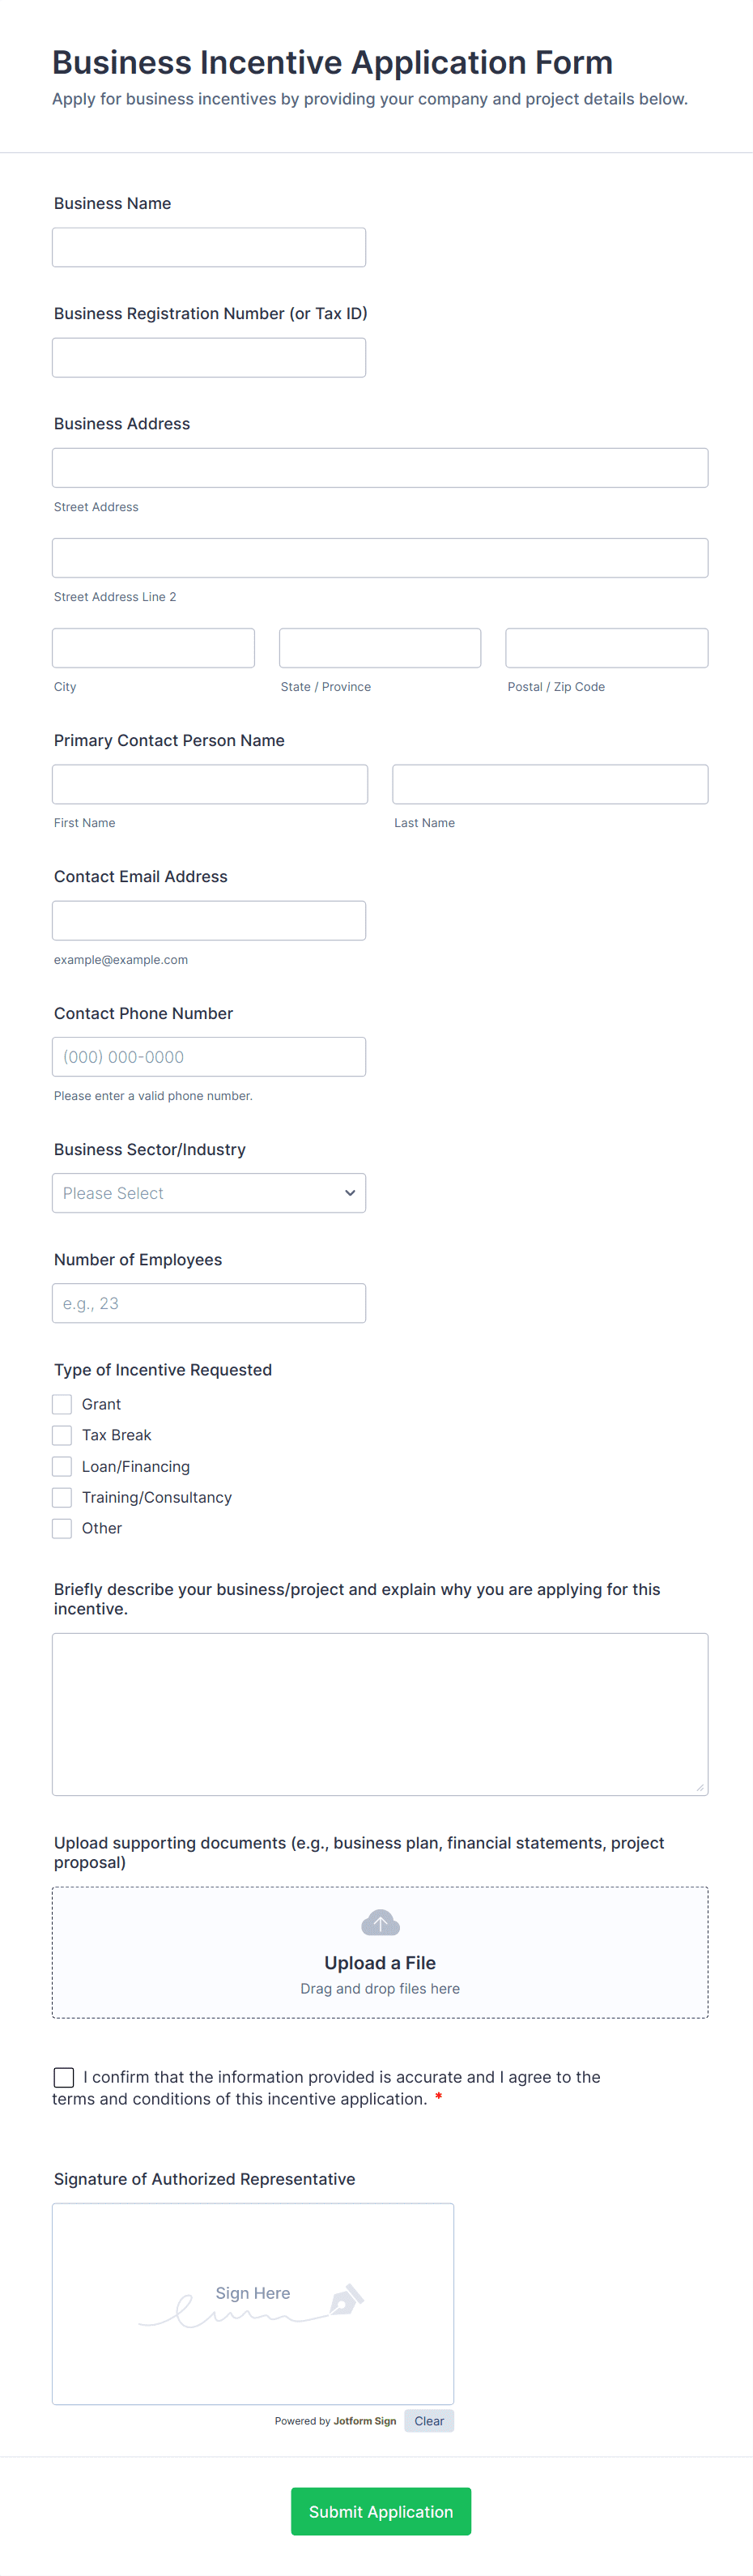Open the Business Sector/Industry dropdown arrow
The height and width of the screenshot is (2576, 753).
(350, 1193)
